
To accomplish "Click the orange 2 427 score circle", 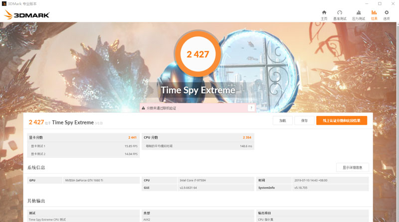I will tap(198, 54).
